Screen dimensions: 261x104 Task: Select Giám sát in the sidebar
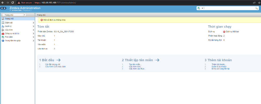point(9,23)
